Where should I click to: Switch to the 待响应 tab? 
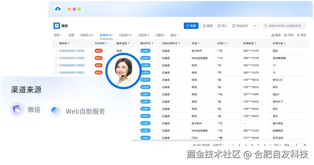tap(87, 35)
